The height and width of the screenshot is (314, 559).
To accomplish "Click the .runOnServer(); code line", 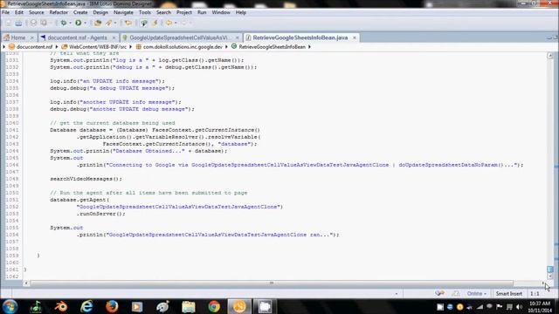I will pyautogui.click(x=101, y=214).
